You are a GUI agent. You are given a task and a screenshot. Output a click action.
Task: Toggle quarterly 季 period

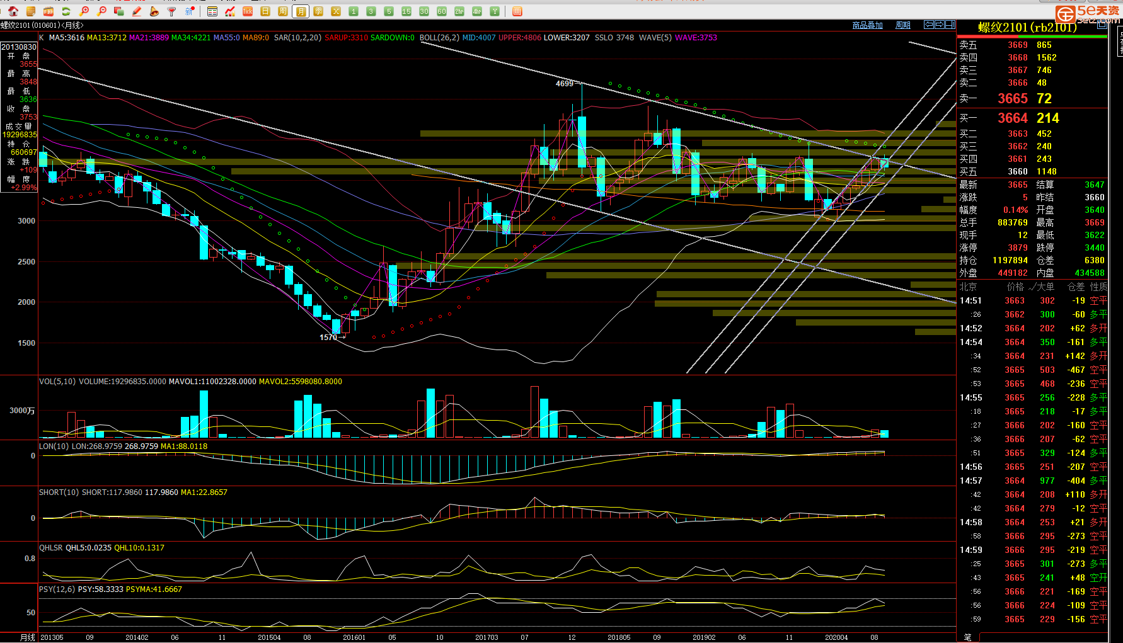click(x=318, y=11)
